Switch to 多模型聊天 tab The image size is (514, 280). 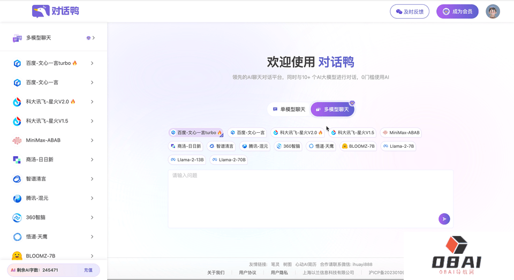[332, 109]
